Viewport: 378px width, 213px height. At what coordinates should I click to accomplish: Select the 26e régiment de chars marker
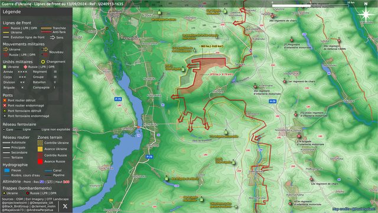pos(272,16)
